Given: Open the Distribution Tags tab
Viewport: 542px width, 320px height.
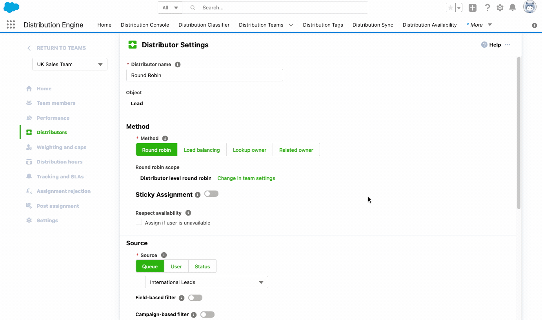Looking at the screenshot, I should pyautogui.click(x=323, y=25).
